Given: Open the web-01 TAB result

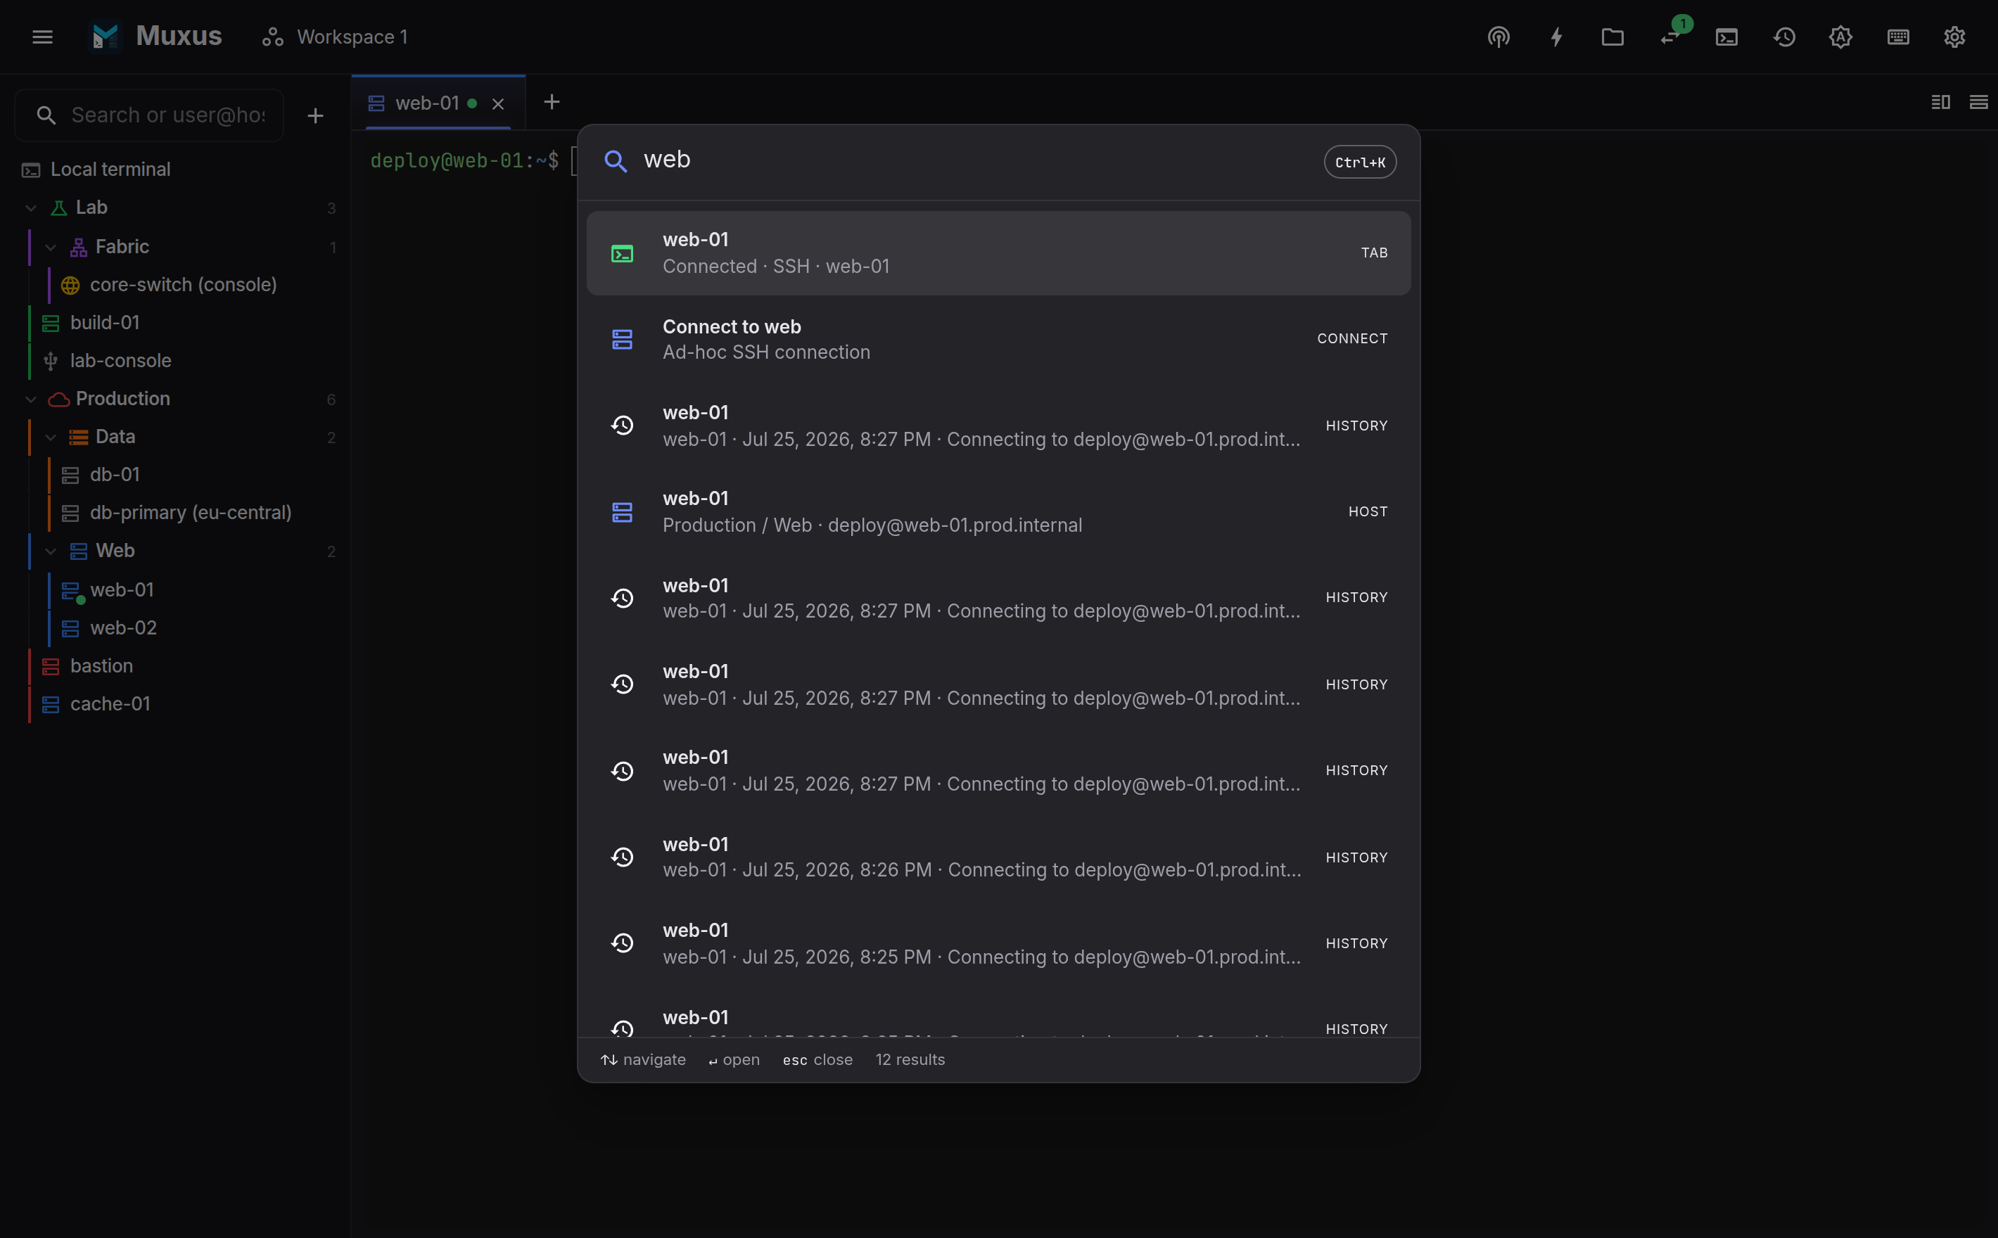Looking at the screenshot, I should pyautogui.click(x=998, y=253).
